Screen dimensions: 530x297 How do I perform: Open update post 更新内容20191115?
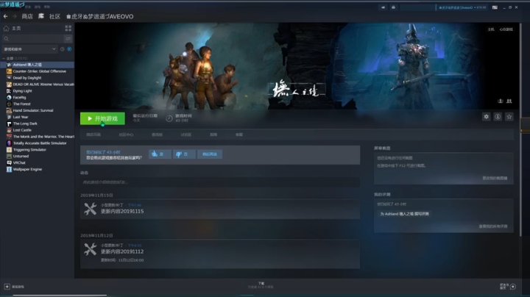(x=122, y=211)
